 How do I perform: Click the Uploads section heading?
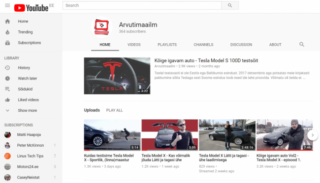(92, 110)
